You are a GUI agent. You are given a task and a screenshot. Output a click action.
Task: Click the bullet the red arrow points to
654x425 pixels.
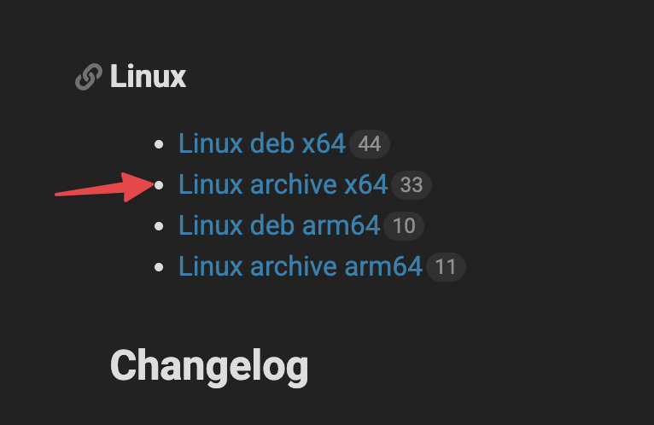pyautogui.click(x=159, y=185)
